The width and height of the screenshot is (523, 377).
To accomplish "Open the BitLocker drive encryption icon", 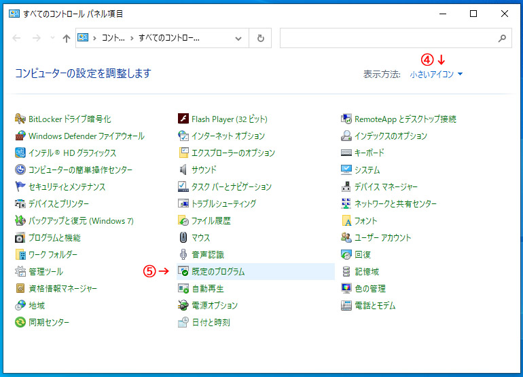I will pos(20,119).
